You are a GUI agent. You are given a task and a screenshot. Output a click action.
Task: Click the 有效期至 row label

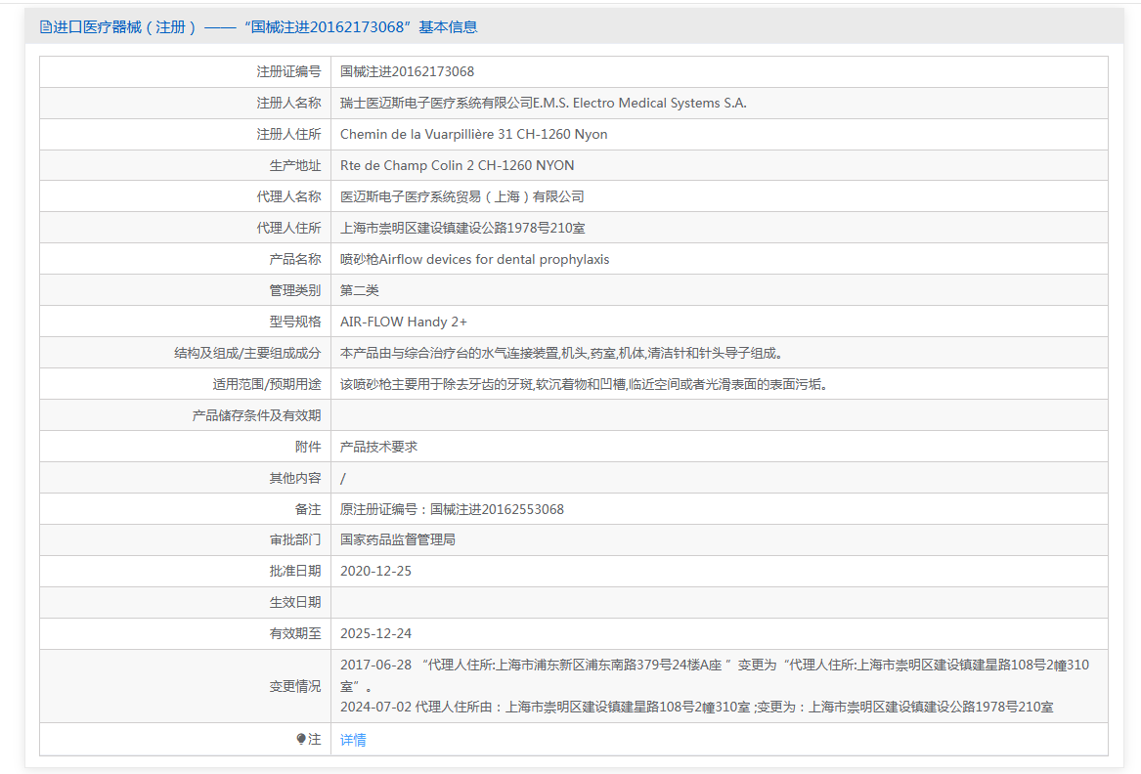294,633
